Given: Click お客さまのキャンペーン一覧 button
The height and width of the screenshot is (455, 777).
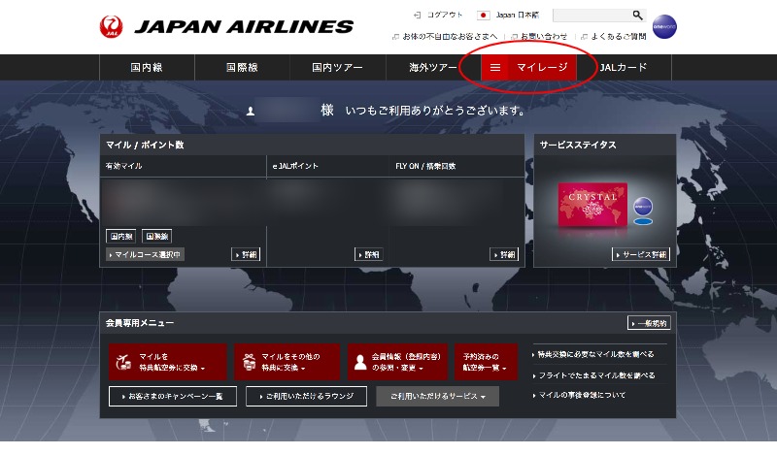Looking at the screenshot, I should tap(173, 396).
